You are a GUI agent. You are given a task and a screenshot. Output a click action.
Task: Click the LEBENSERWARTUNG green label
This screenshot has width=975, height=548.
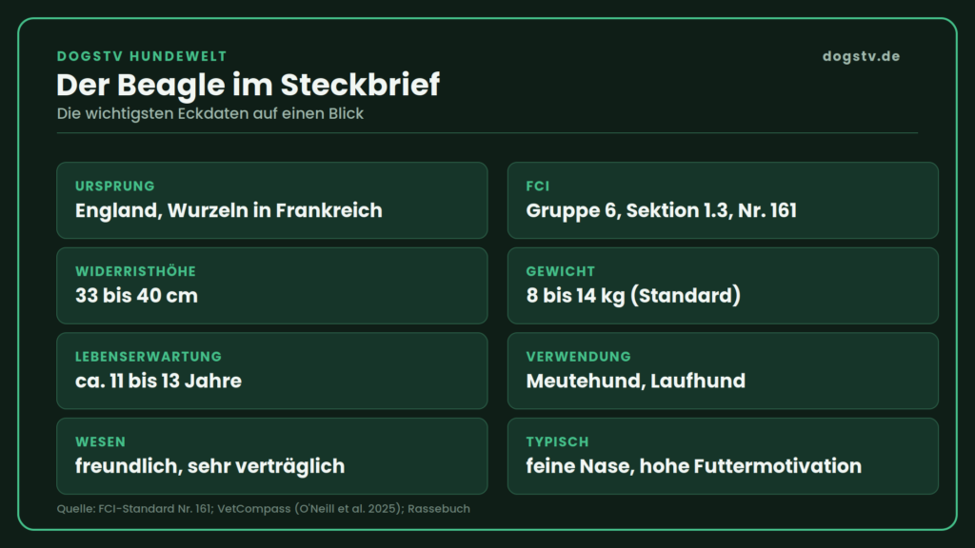(x=148, y=356)
